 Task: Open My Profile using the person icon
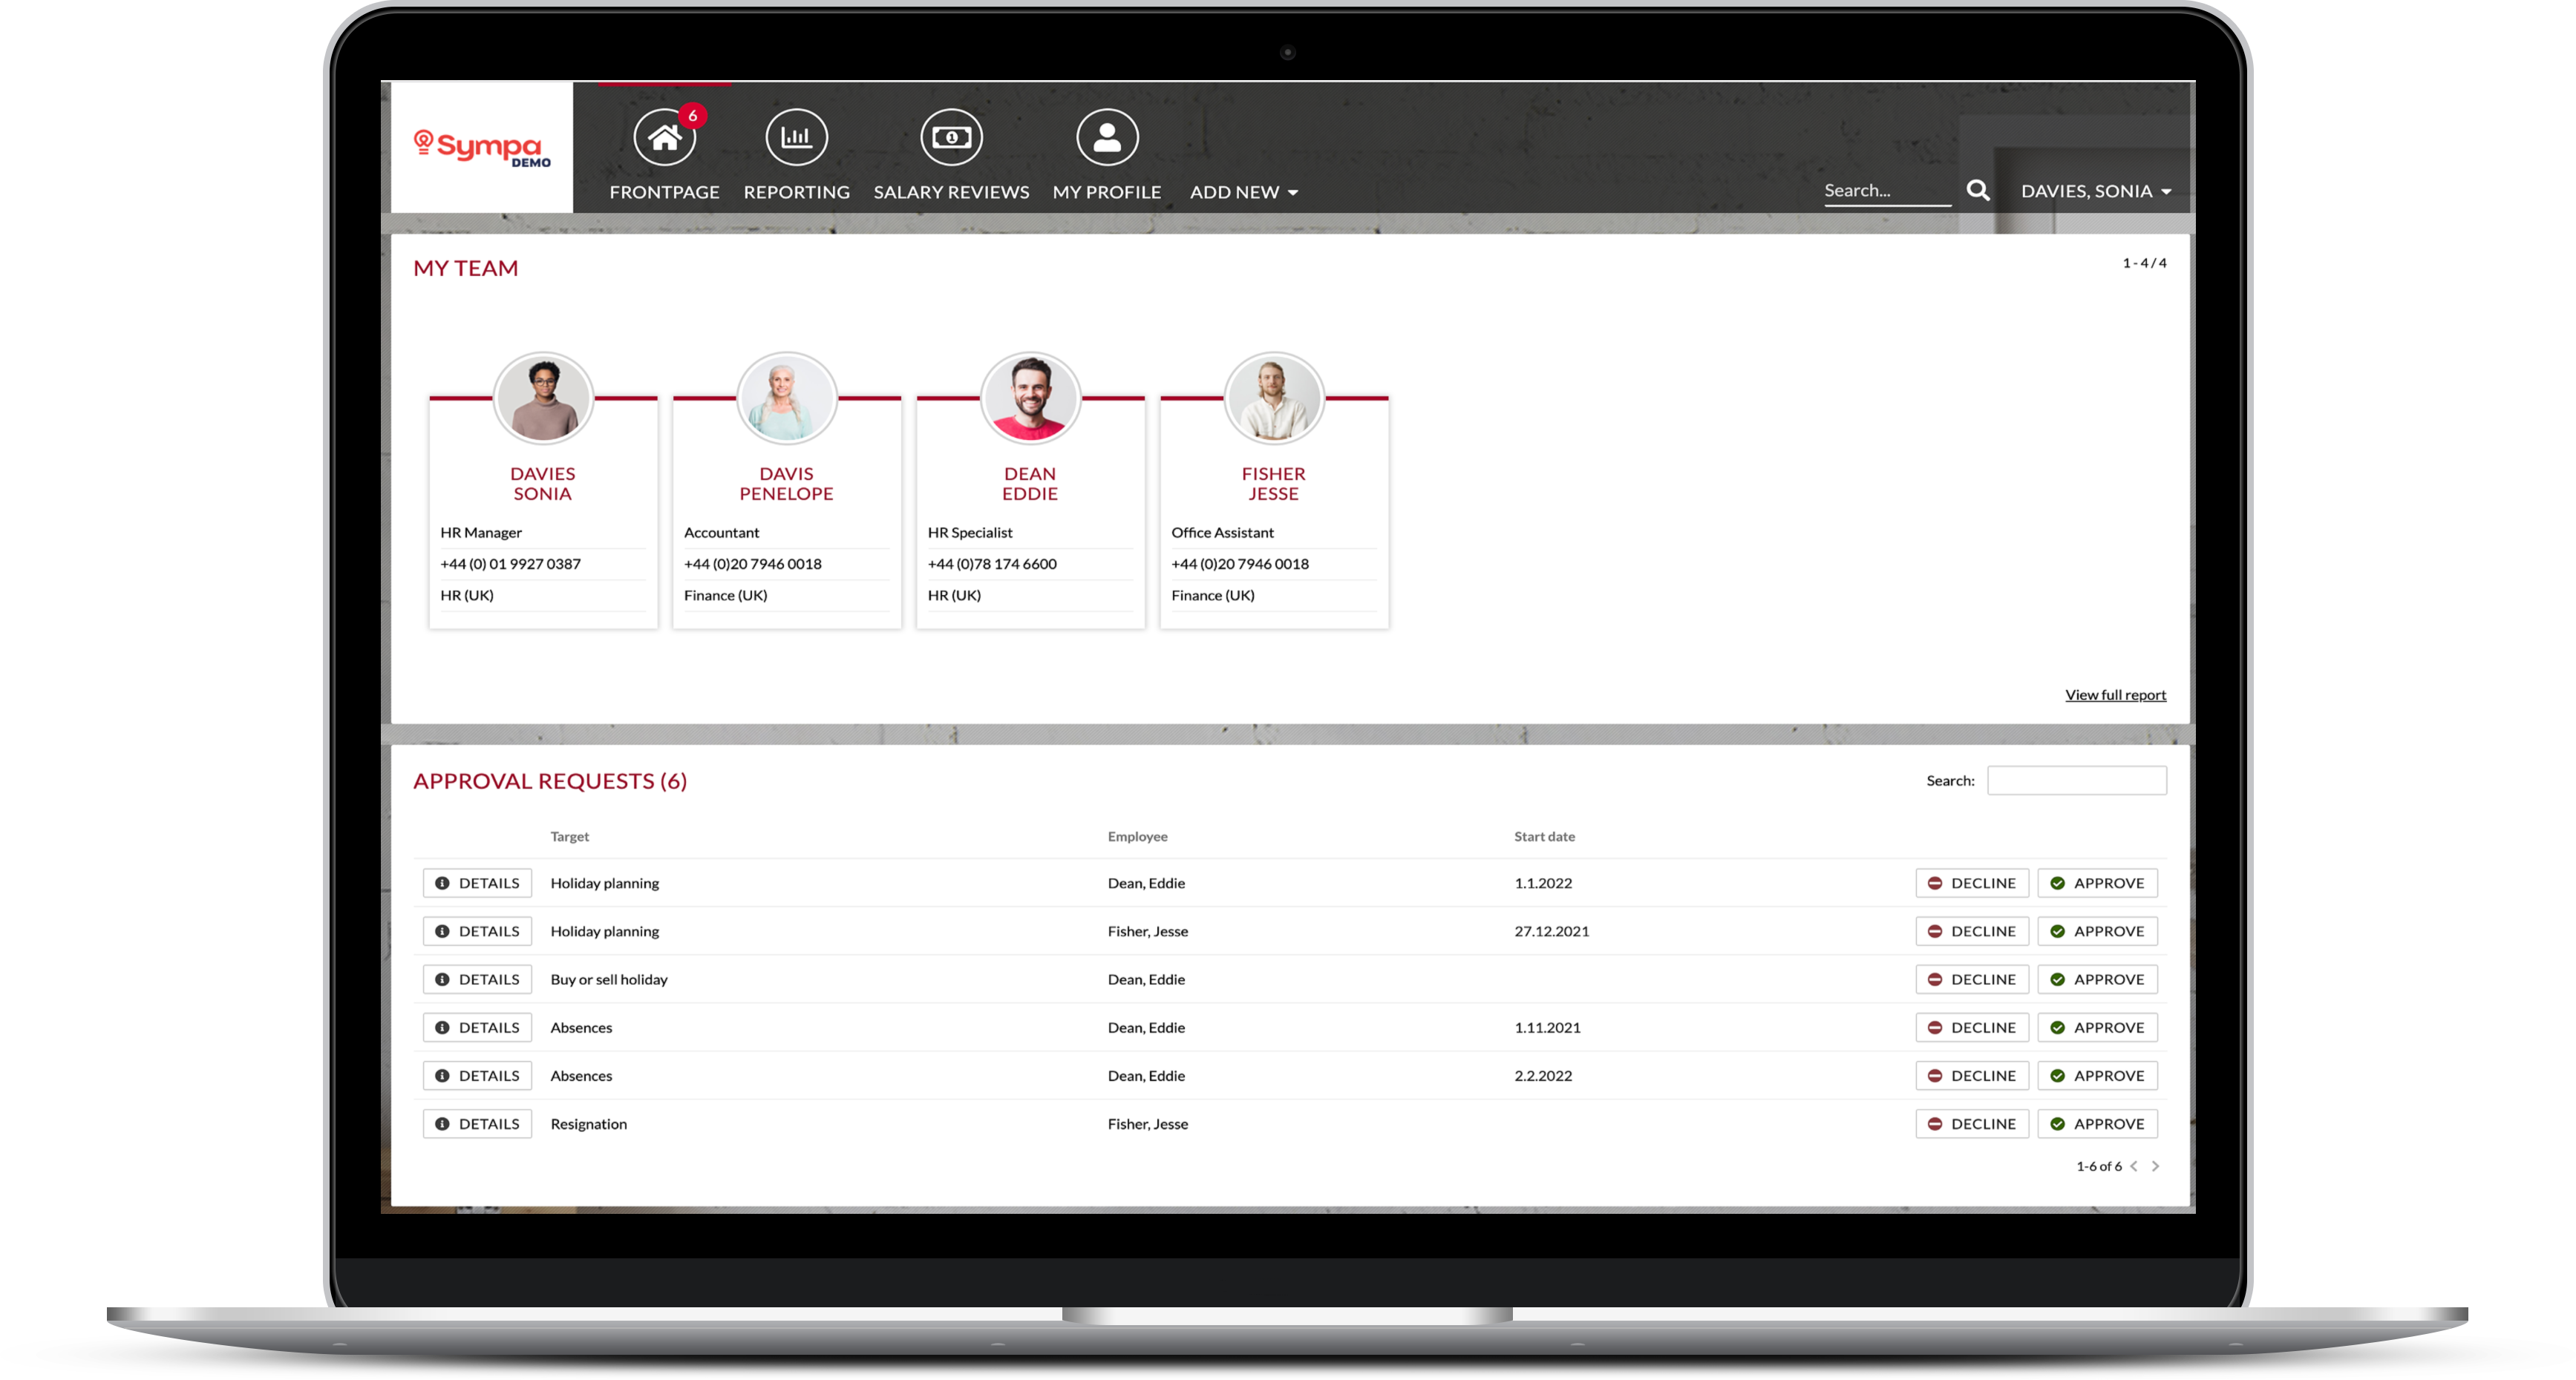[1107, 137]
